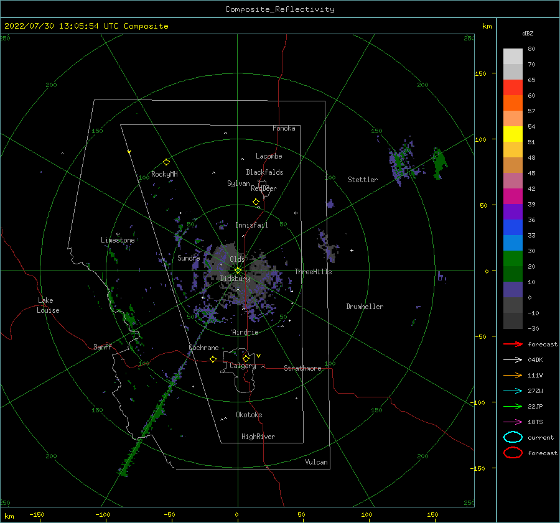Click the Stettler town label
Viewport: 560px width, 523px height.
(363, 180)
